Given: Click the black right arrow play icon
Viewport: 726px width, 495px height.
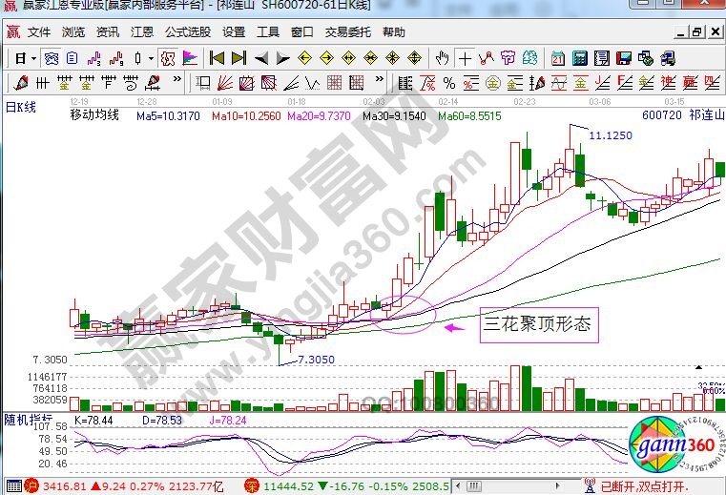Looking at the screenshot, I should (x=283, y=58).
